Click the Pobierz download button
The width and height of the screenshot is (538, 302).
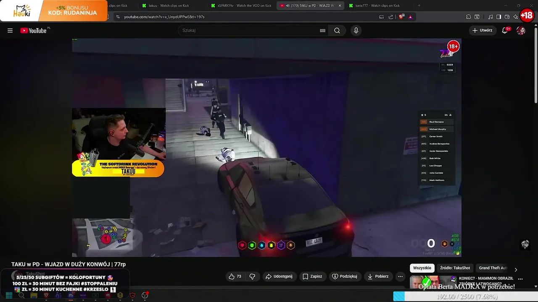click(x=378, y=276)
